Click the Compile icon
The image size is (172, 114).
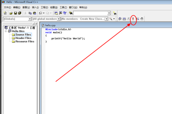tap(120, 19)
